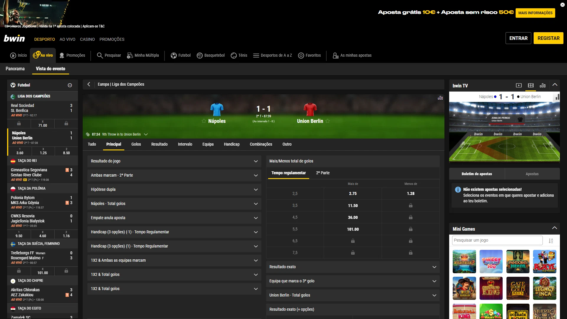The height and width of the screenshot is (319, 567).
Task: Open the Promoções toolbar item
Action: (72, 56)
